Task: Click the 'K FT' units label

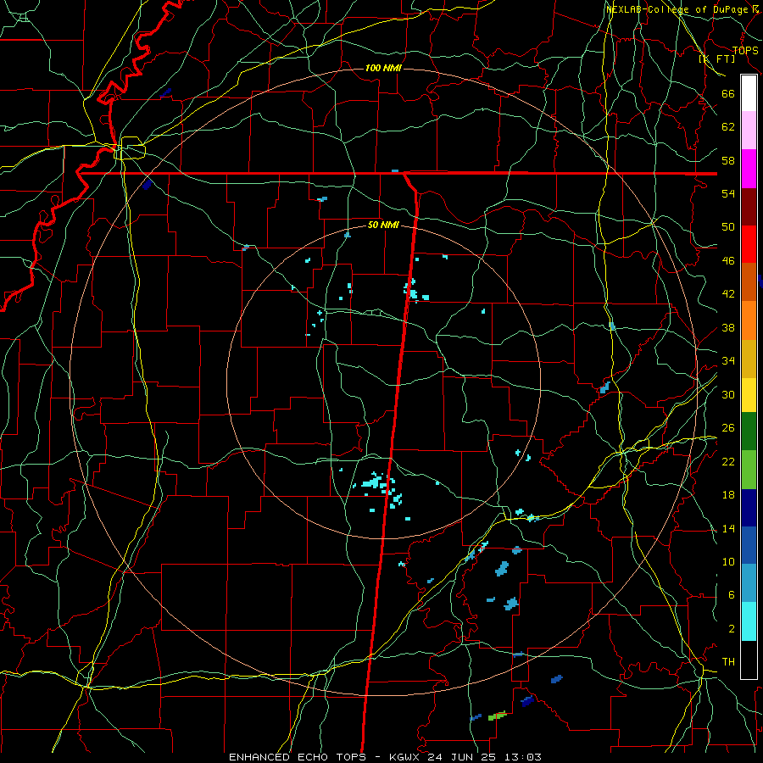Action: 716,59
